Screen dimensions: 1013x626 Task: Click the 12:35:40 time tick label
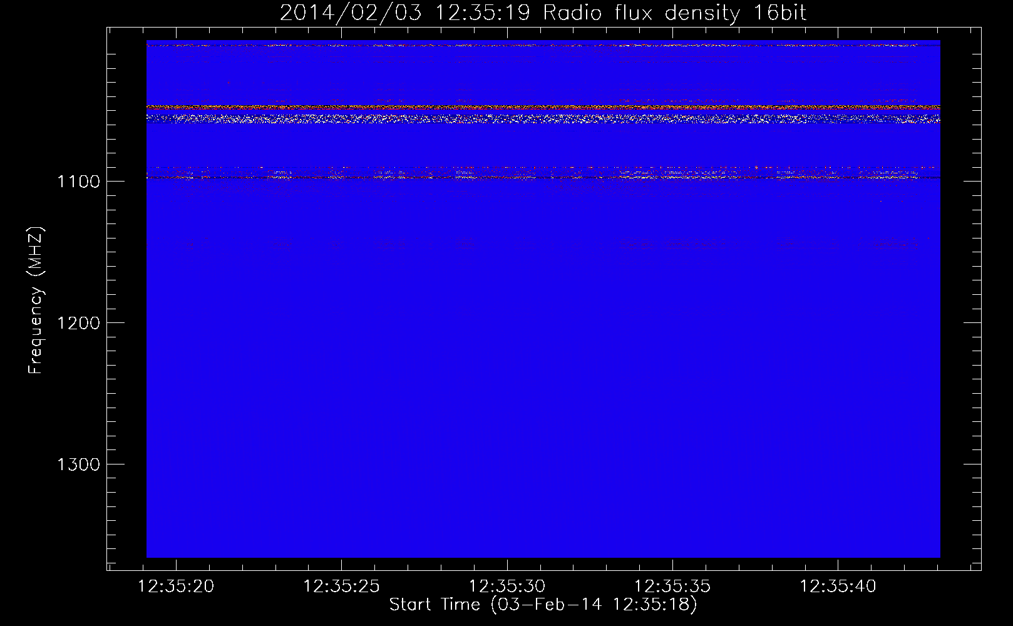click(x=838, y=586)
